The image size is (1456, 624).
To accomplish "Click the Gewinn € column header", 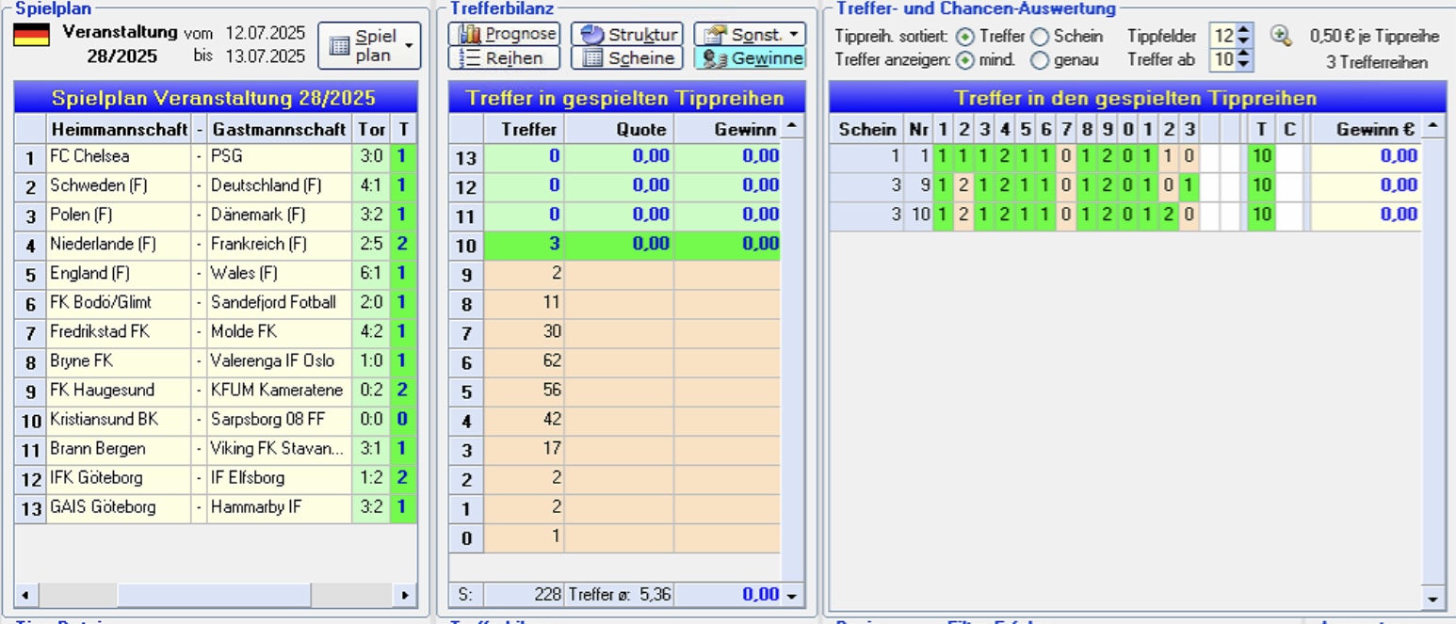I will [x=1366, y=128].
